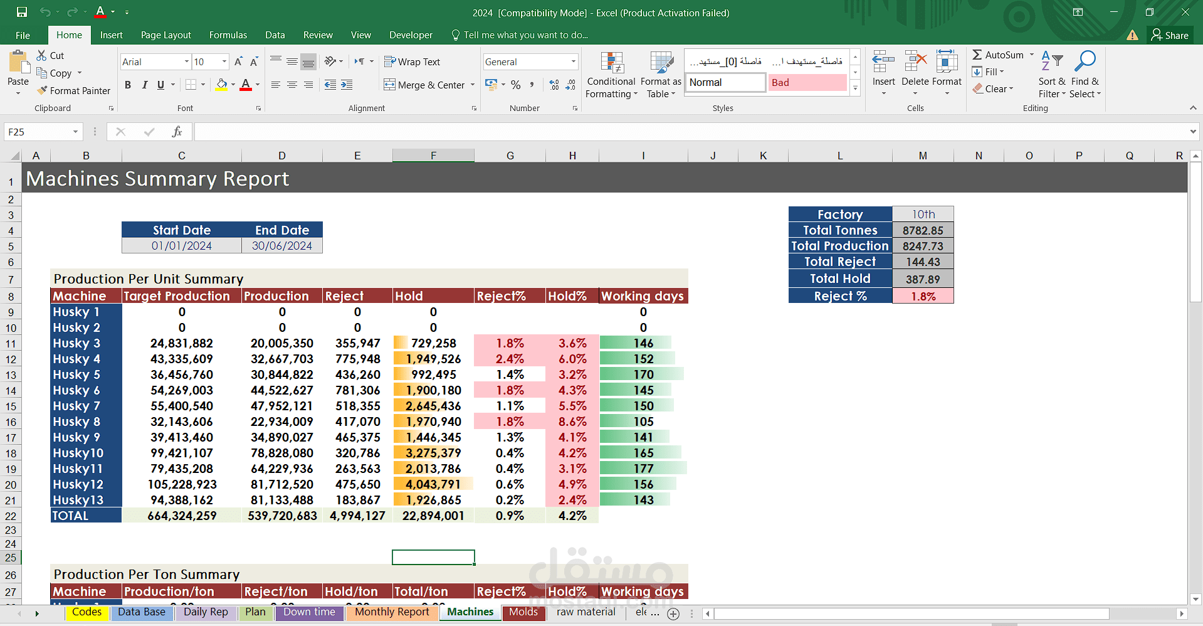Switch to the Formulas ribbon tab
1203x626 pixels.
[x=228, y=35]
